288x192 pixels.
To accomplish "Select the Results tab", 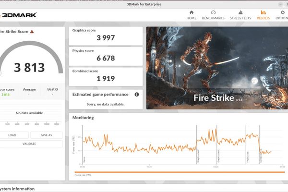I will tap(263, 15).
